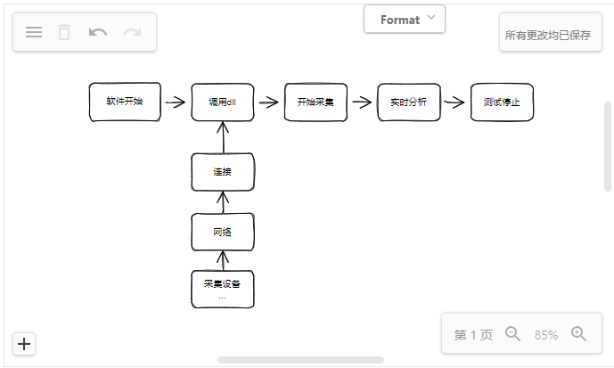Select the 连接 flowchart box
The image size is (614, 368).
point(223,172)
